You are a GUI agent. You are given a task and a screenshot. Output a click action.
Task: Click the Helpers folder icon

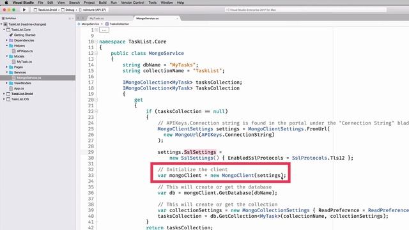(11, 45)
